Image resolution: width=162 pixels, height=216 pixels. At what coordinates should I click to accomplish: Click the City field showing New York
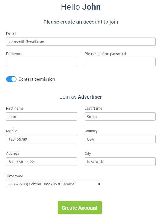(120, 162)
